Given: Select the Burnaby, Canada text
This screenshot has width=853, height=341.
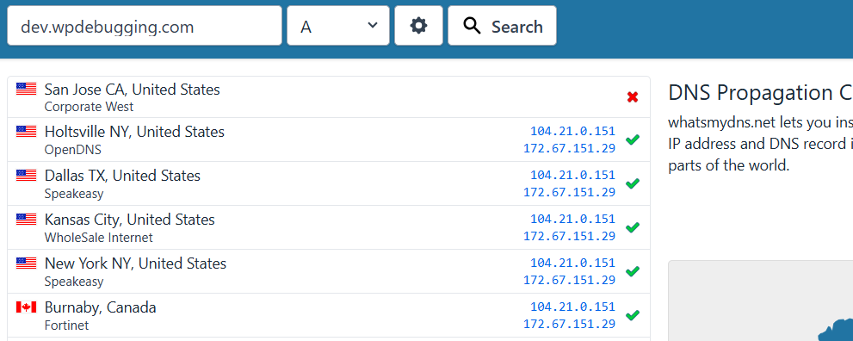Looking at the screenshot, I should click(100, 307).
